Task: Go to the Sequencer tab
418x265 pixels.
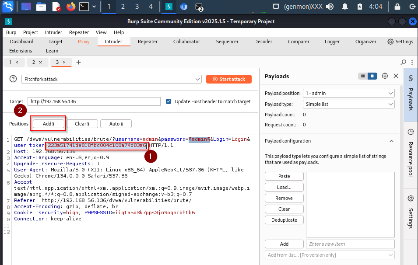Action: (x=228, y=42)
